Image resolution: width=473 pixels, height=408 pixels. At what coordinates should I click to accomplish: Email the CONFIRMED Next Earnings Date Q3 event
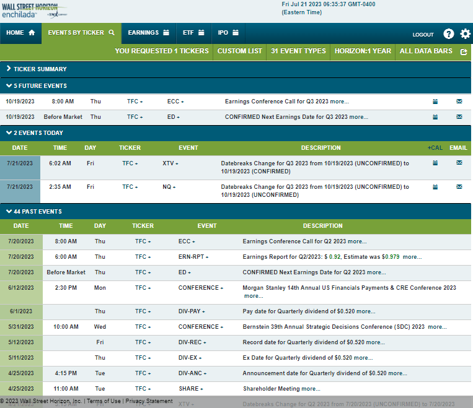459,116
